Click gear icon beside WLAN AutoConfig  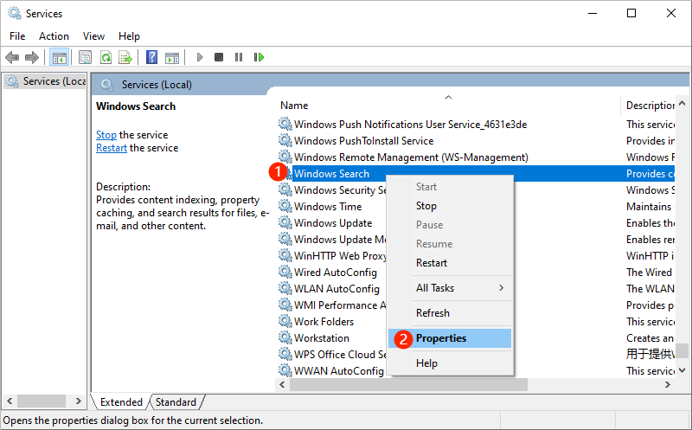[285, 288]
